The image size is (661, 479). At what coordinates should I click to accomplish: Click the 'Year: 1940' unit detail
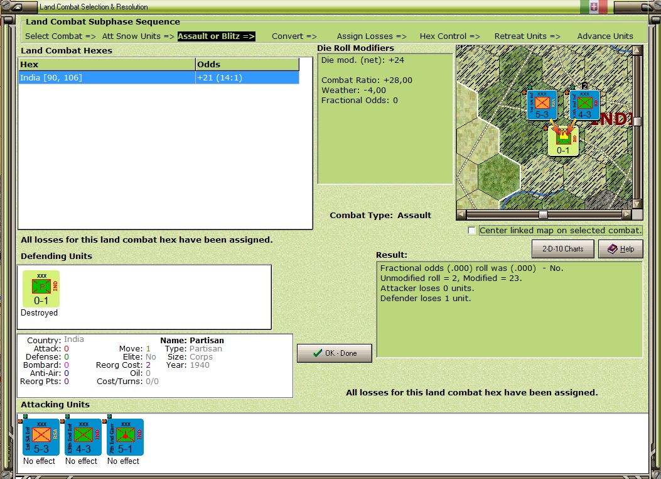pyautogui.click(x=188, y=365)
